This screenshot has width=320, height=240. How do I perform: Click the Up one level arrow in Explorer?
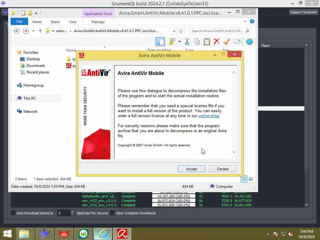(x=40, y=31)
